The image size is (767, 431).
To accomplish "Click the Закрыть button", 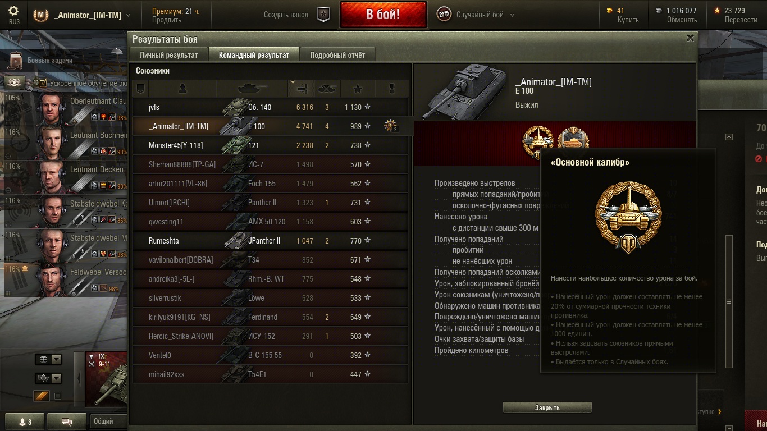I will point(547,408).
